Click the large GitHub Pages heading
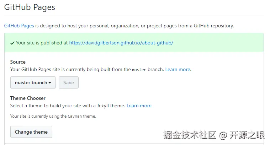 [x=30, y=7]
